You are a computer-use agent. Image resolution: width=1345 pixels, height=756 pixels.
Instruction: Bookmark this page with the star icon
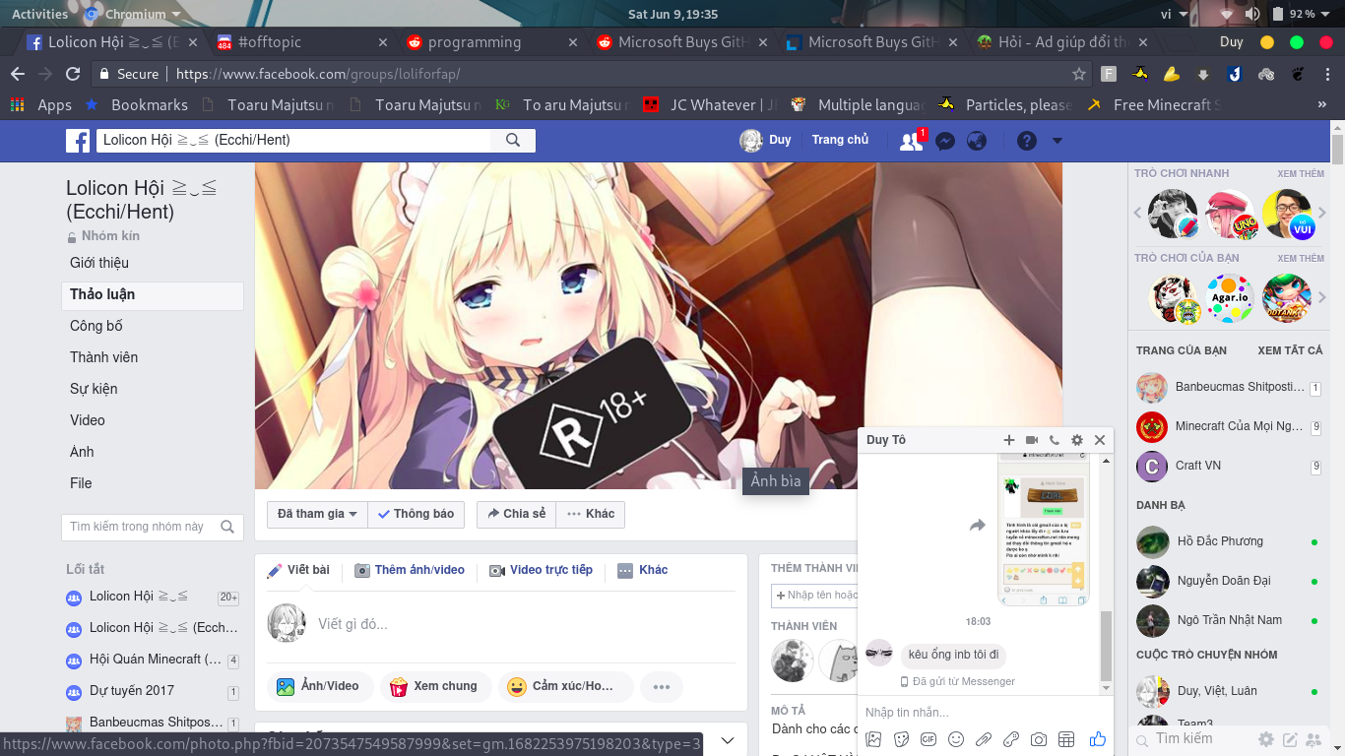pos(1079,74)
